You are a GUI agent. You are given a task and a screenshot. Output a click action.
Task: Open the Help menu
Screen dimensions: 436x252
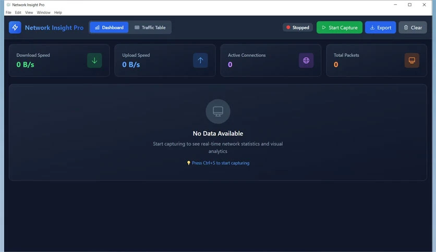58,12
